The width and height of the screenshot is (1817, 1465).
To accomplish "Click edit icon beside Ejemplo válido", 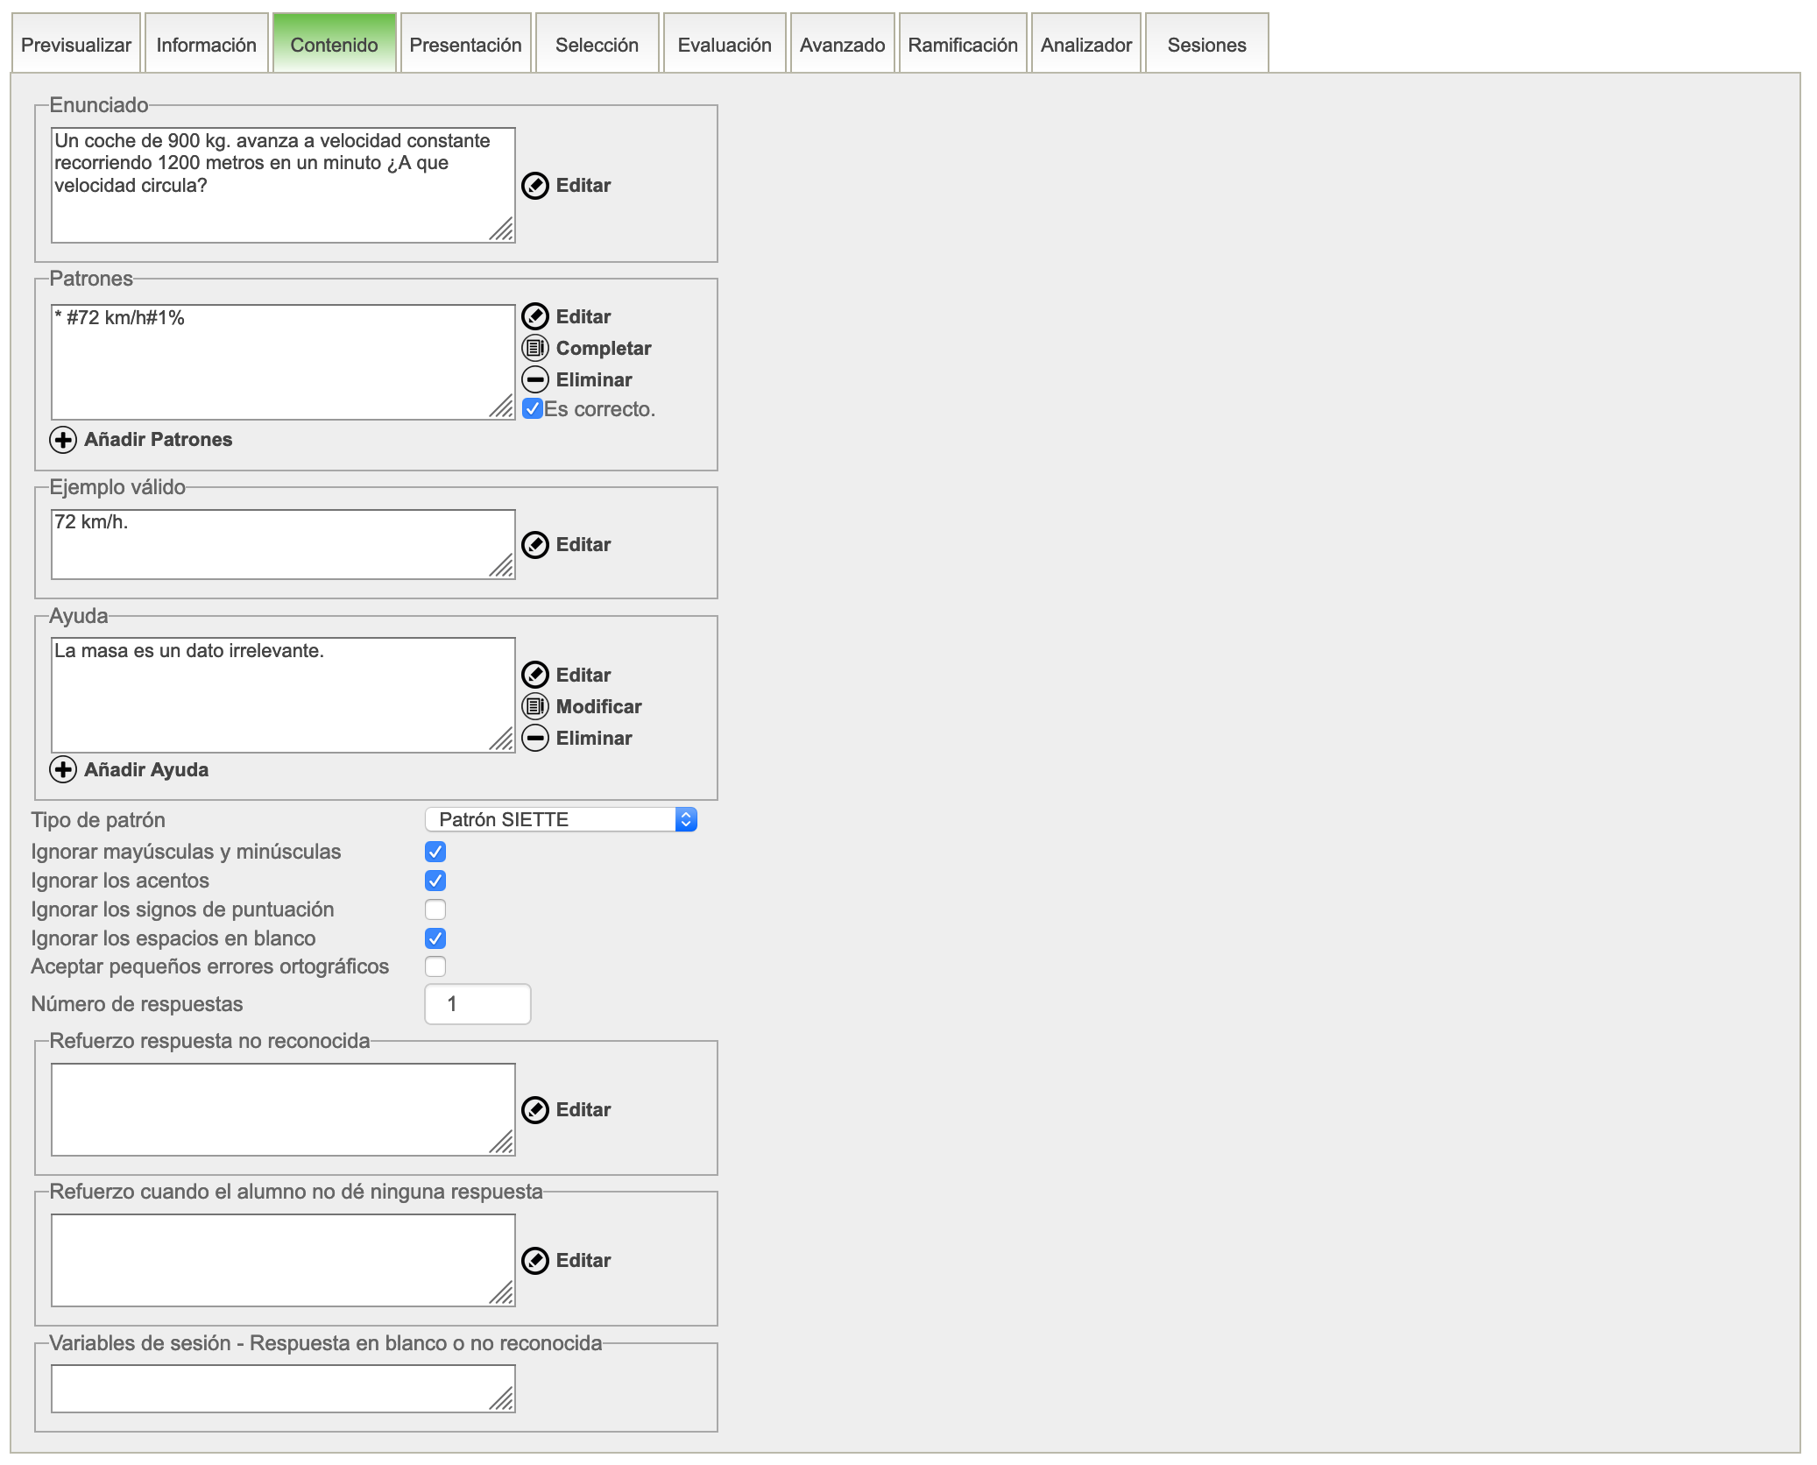I will click(x=535, y=544).
